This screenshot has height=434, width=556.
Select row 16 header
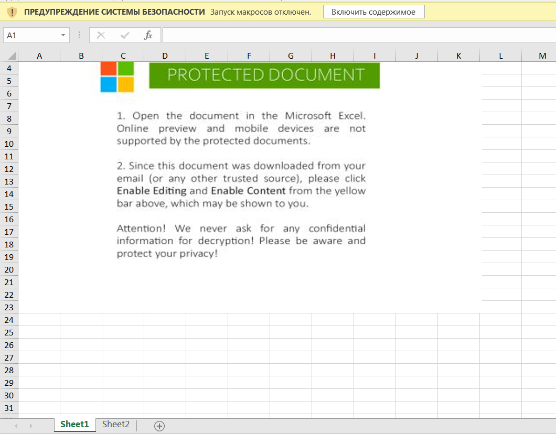coord(9,219)
